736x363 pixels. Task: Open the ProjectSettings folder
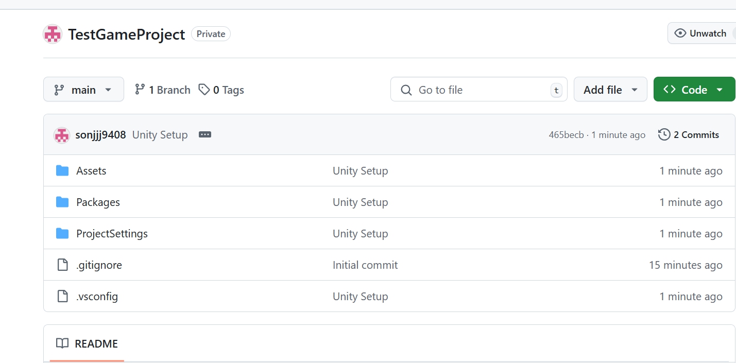pyautogui.click(x=112, y=234)
